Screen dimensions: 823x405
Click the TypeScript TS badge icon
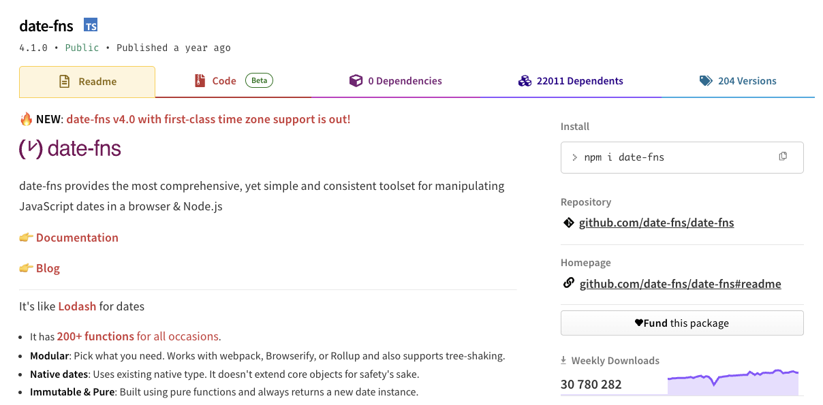pyautogui.click(x=91, y=26)
